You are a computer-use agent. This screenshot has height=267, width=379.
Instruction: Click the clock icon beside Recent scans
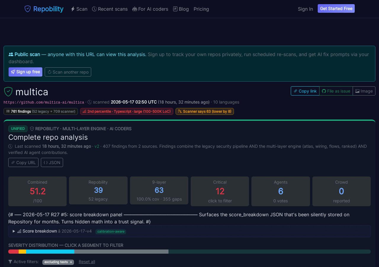[x=94, y=9]
